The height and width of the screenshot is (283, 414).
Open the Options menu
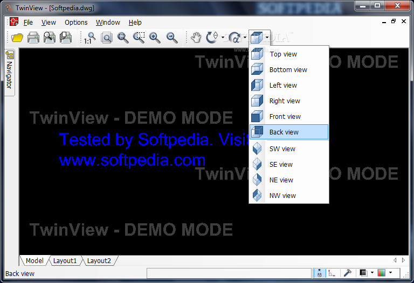76,23
